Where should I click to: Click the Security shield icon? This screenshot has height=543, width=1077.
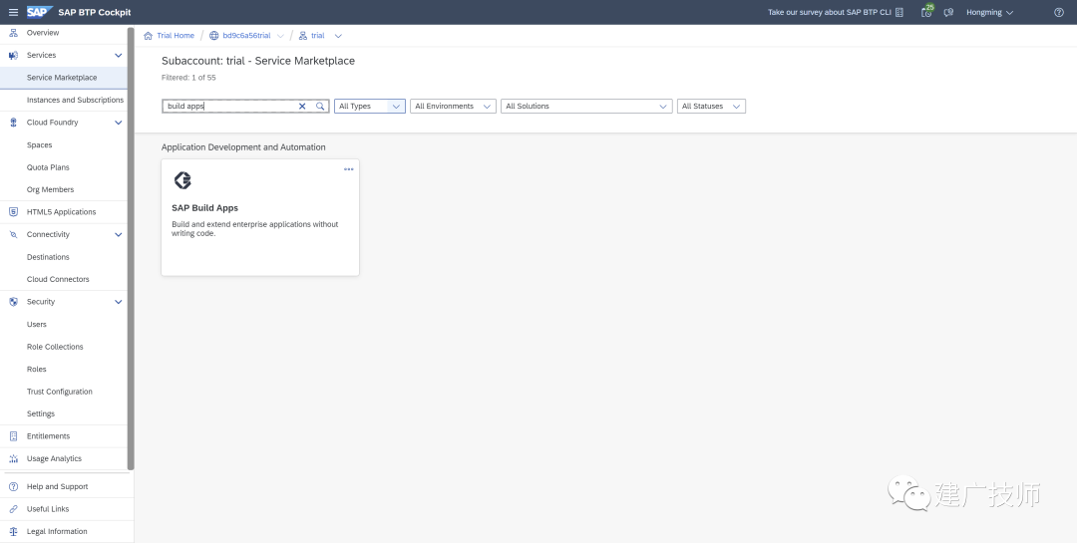pyautogui.click(x=13, y=302)
